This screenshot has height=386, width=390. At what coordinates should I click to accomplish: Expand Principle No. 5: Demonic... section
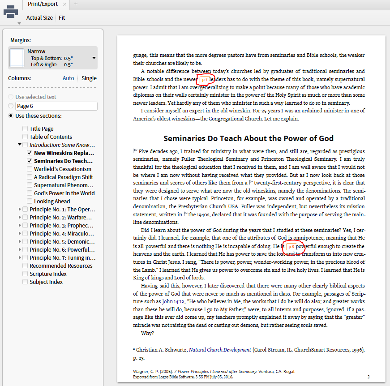click(x=20, y=241)
